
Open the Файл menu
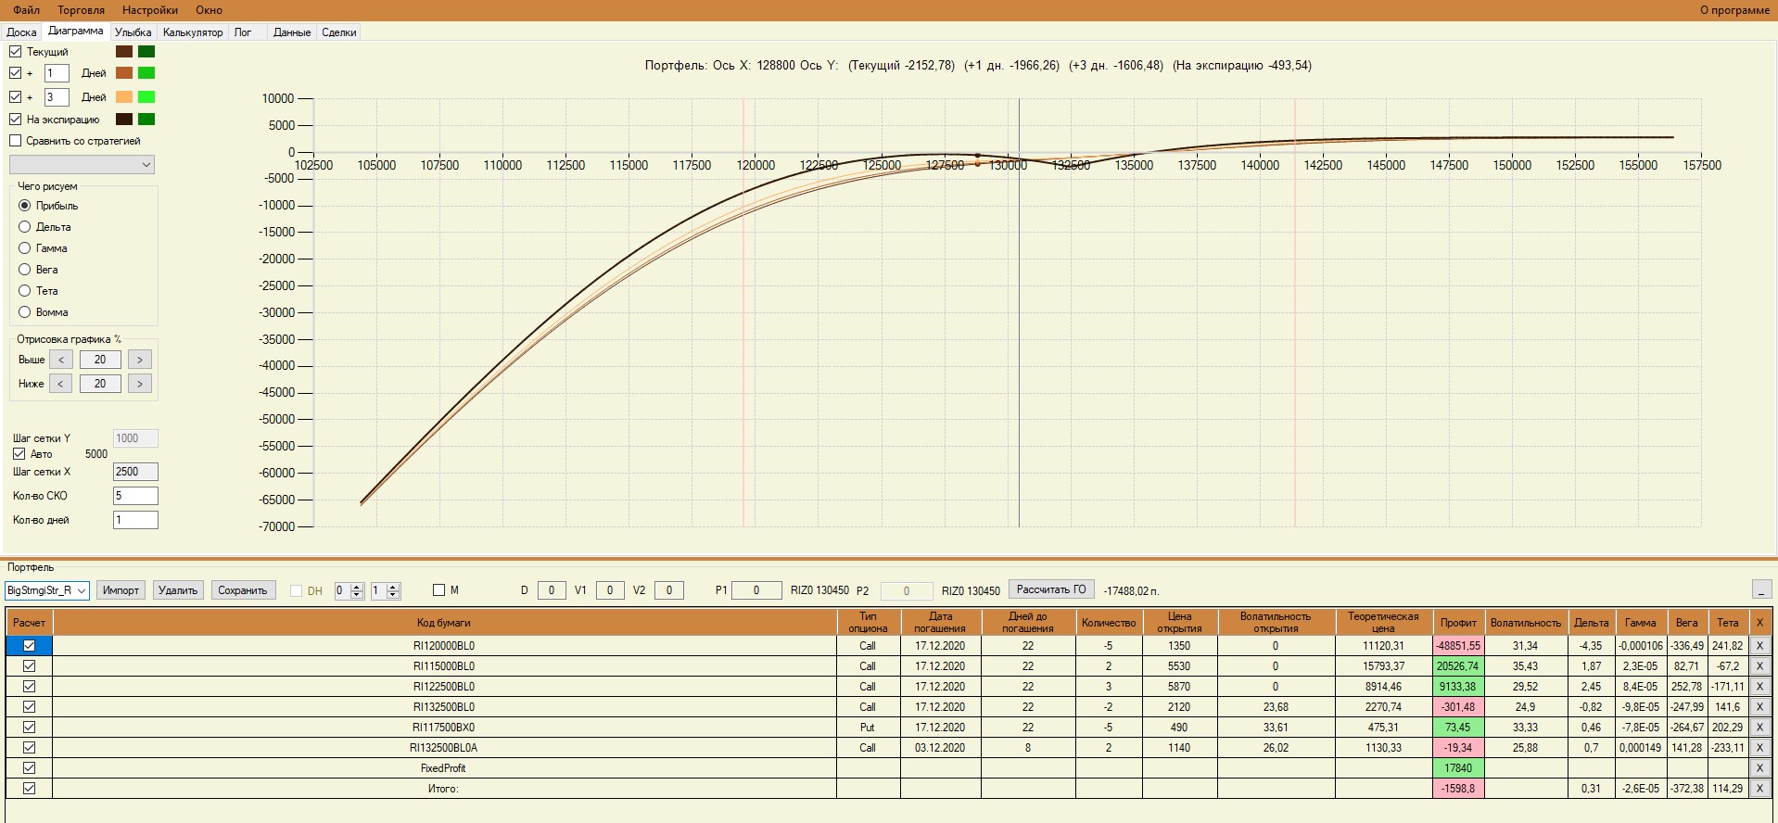26,10
